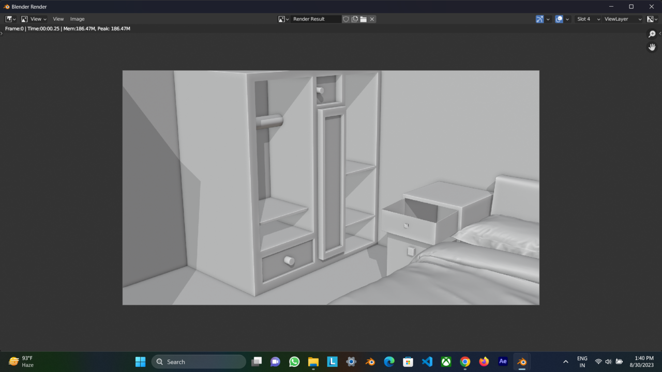Open VS Code from the taskbar
This screenshot has height=372, width=662.
tap(427, 362)
